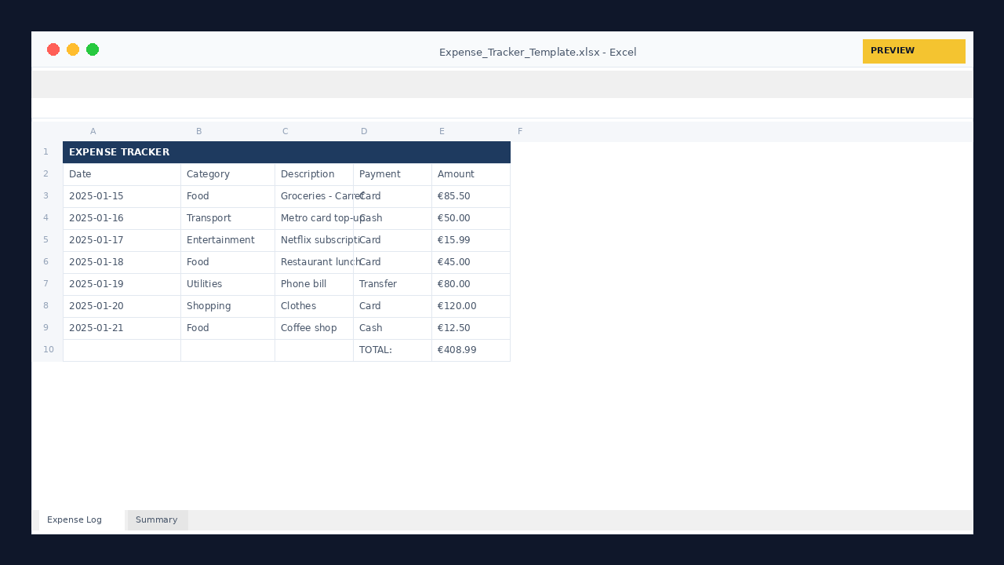Screen dimensions: 1004x565
Task: Click an empty cell in column F
Action: [549, 235]
